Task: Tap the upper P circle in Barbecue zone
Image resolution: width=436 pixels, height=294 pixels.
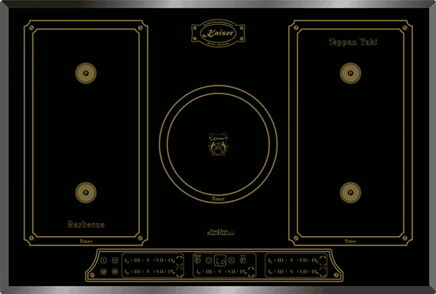Action: pos(85,71)
